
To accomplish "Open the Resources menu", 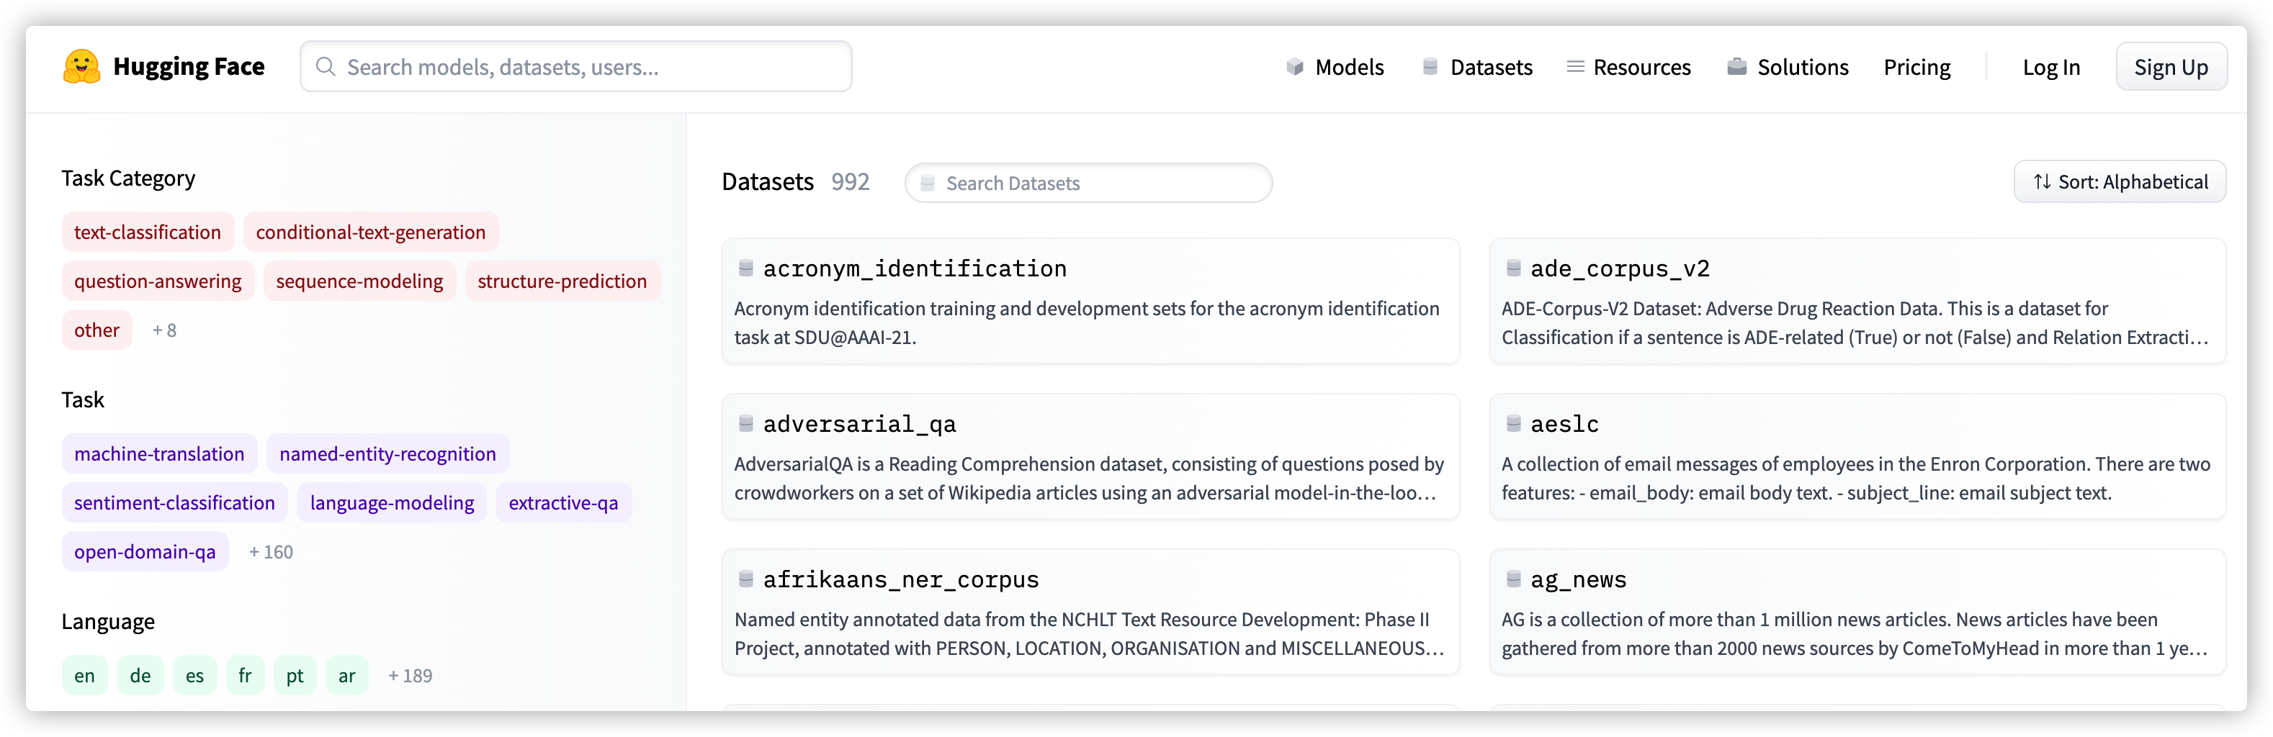I will (1629, 67).
